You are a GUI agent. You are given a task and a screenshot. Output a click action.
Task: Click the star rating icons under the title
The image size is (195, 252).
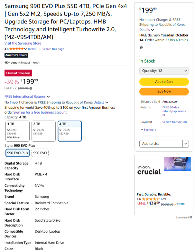pos(17,49)
